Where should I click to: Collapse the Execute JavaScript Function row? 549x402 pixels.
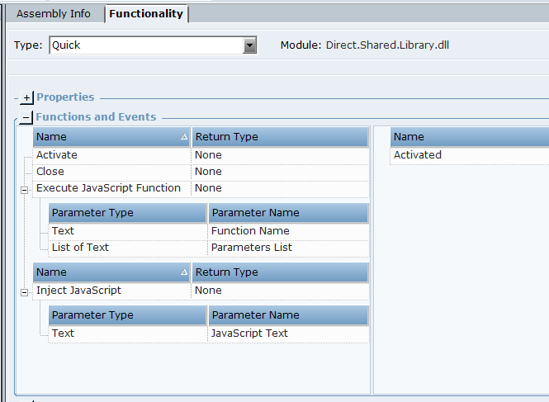[x=23, y=189]
